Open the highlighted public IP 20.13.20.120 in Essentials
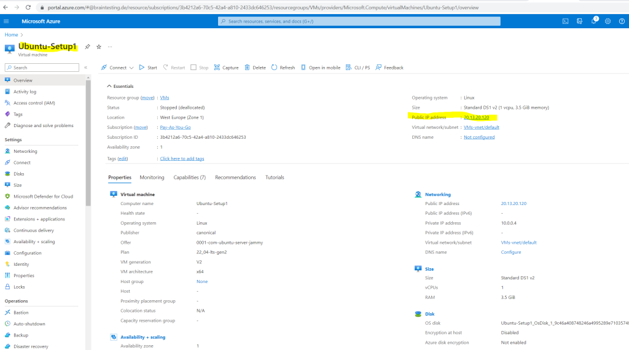 (x=476, y=117)
